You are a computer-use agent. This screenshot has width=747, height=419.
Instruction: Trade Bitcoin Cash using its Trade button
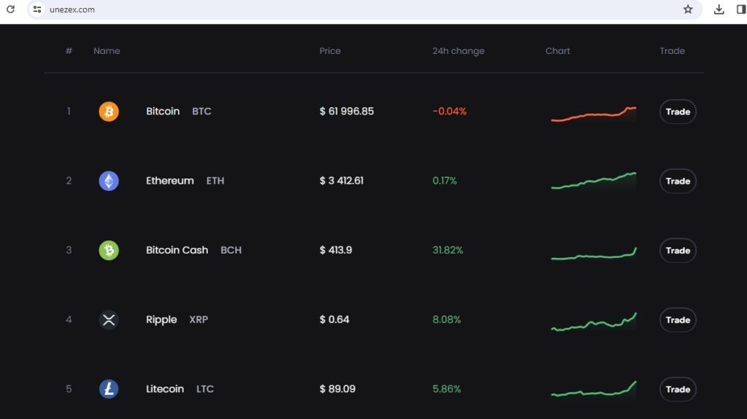tap(678, 251)
